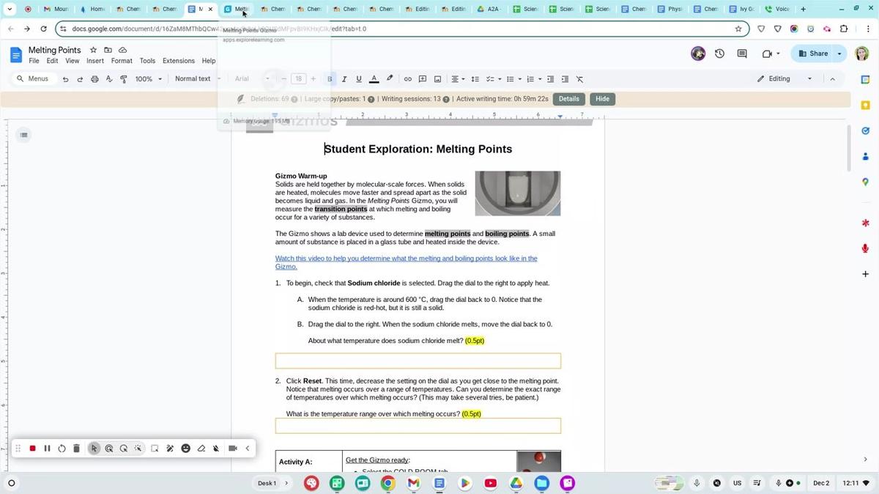This screenshot has height=494, width=879.
Task: Pause the screen recording
Action: (x=47, y=449)
